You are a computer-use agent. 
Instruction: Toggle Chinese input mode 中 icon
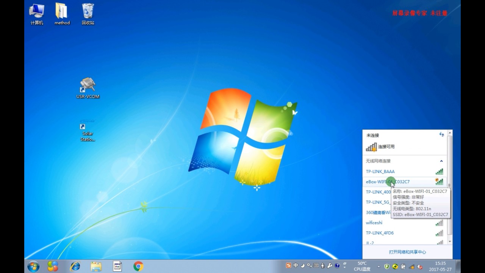coord(296,265)
